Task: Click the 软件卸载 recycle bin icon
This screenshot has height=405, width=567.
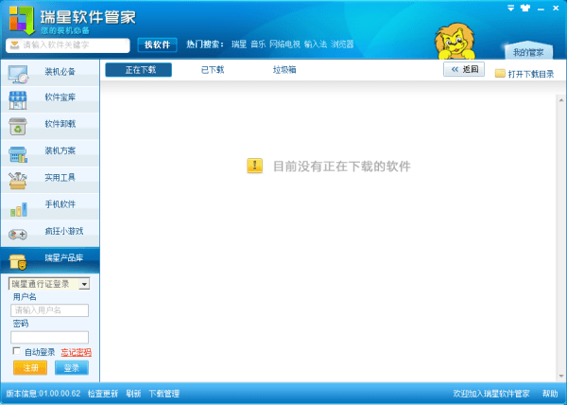Action: coord(18,127)
